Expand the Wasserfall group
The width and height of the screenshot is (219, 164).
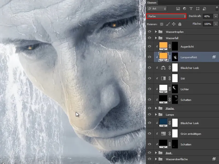pyautogui.click(x=156, y=38)
